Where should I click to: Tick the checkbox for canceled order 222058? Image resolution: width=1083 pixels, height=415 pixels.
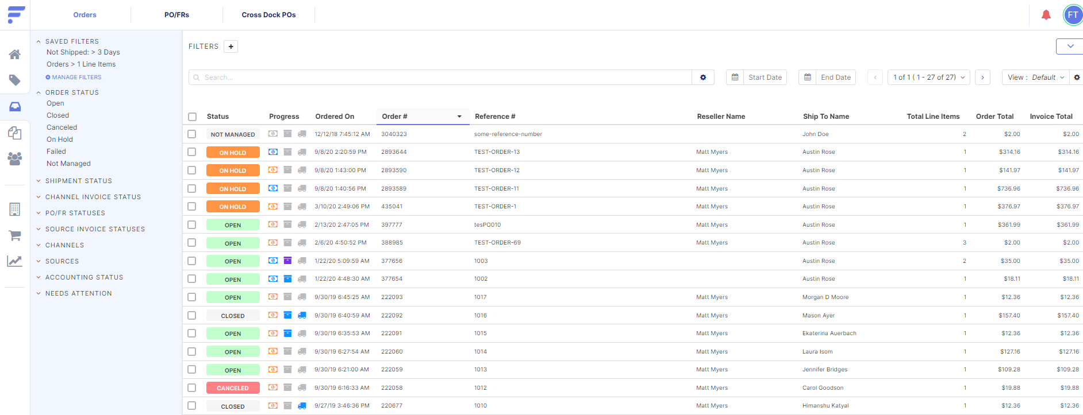(x=192, y=387)
